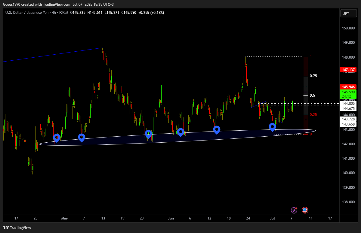The image size is (361, 233).
Task: Click the white 143.658 price label
Action: point(348,124)
